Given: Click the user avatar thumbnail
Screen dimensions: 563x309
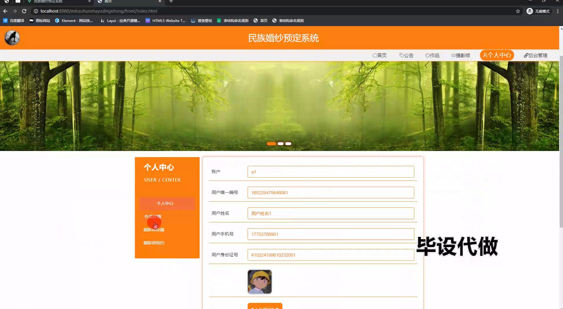Looking at the screenshot, I should pos(260,282).
